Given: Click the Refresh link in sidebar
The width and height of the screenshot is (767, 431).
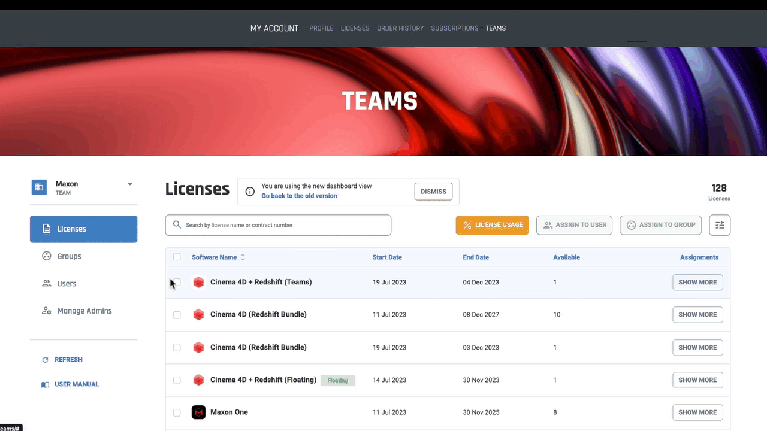Looking at the screenshot, I should click(68, 360).
